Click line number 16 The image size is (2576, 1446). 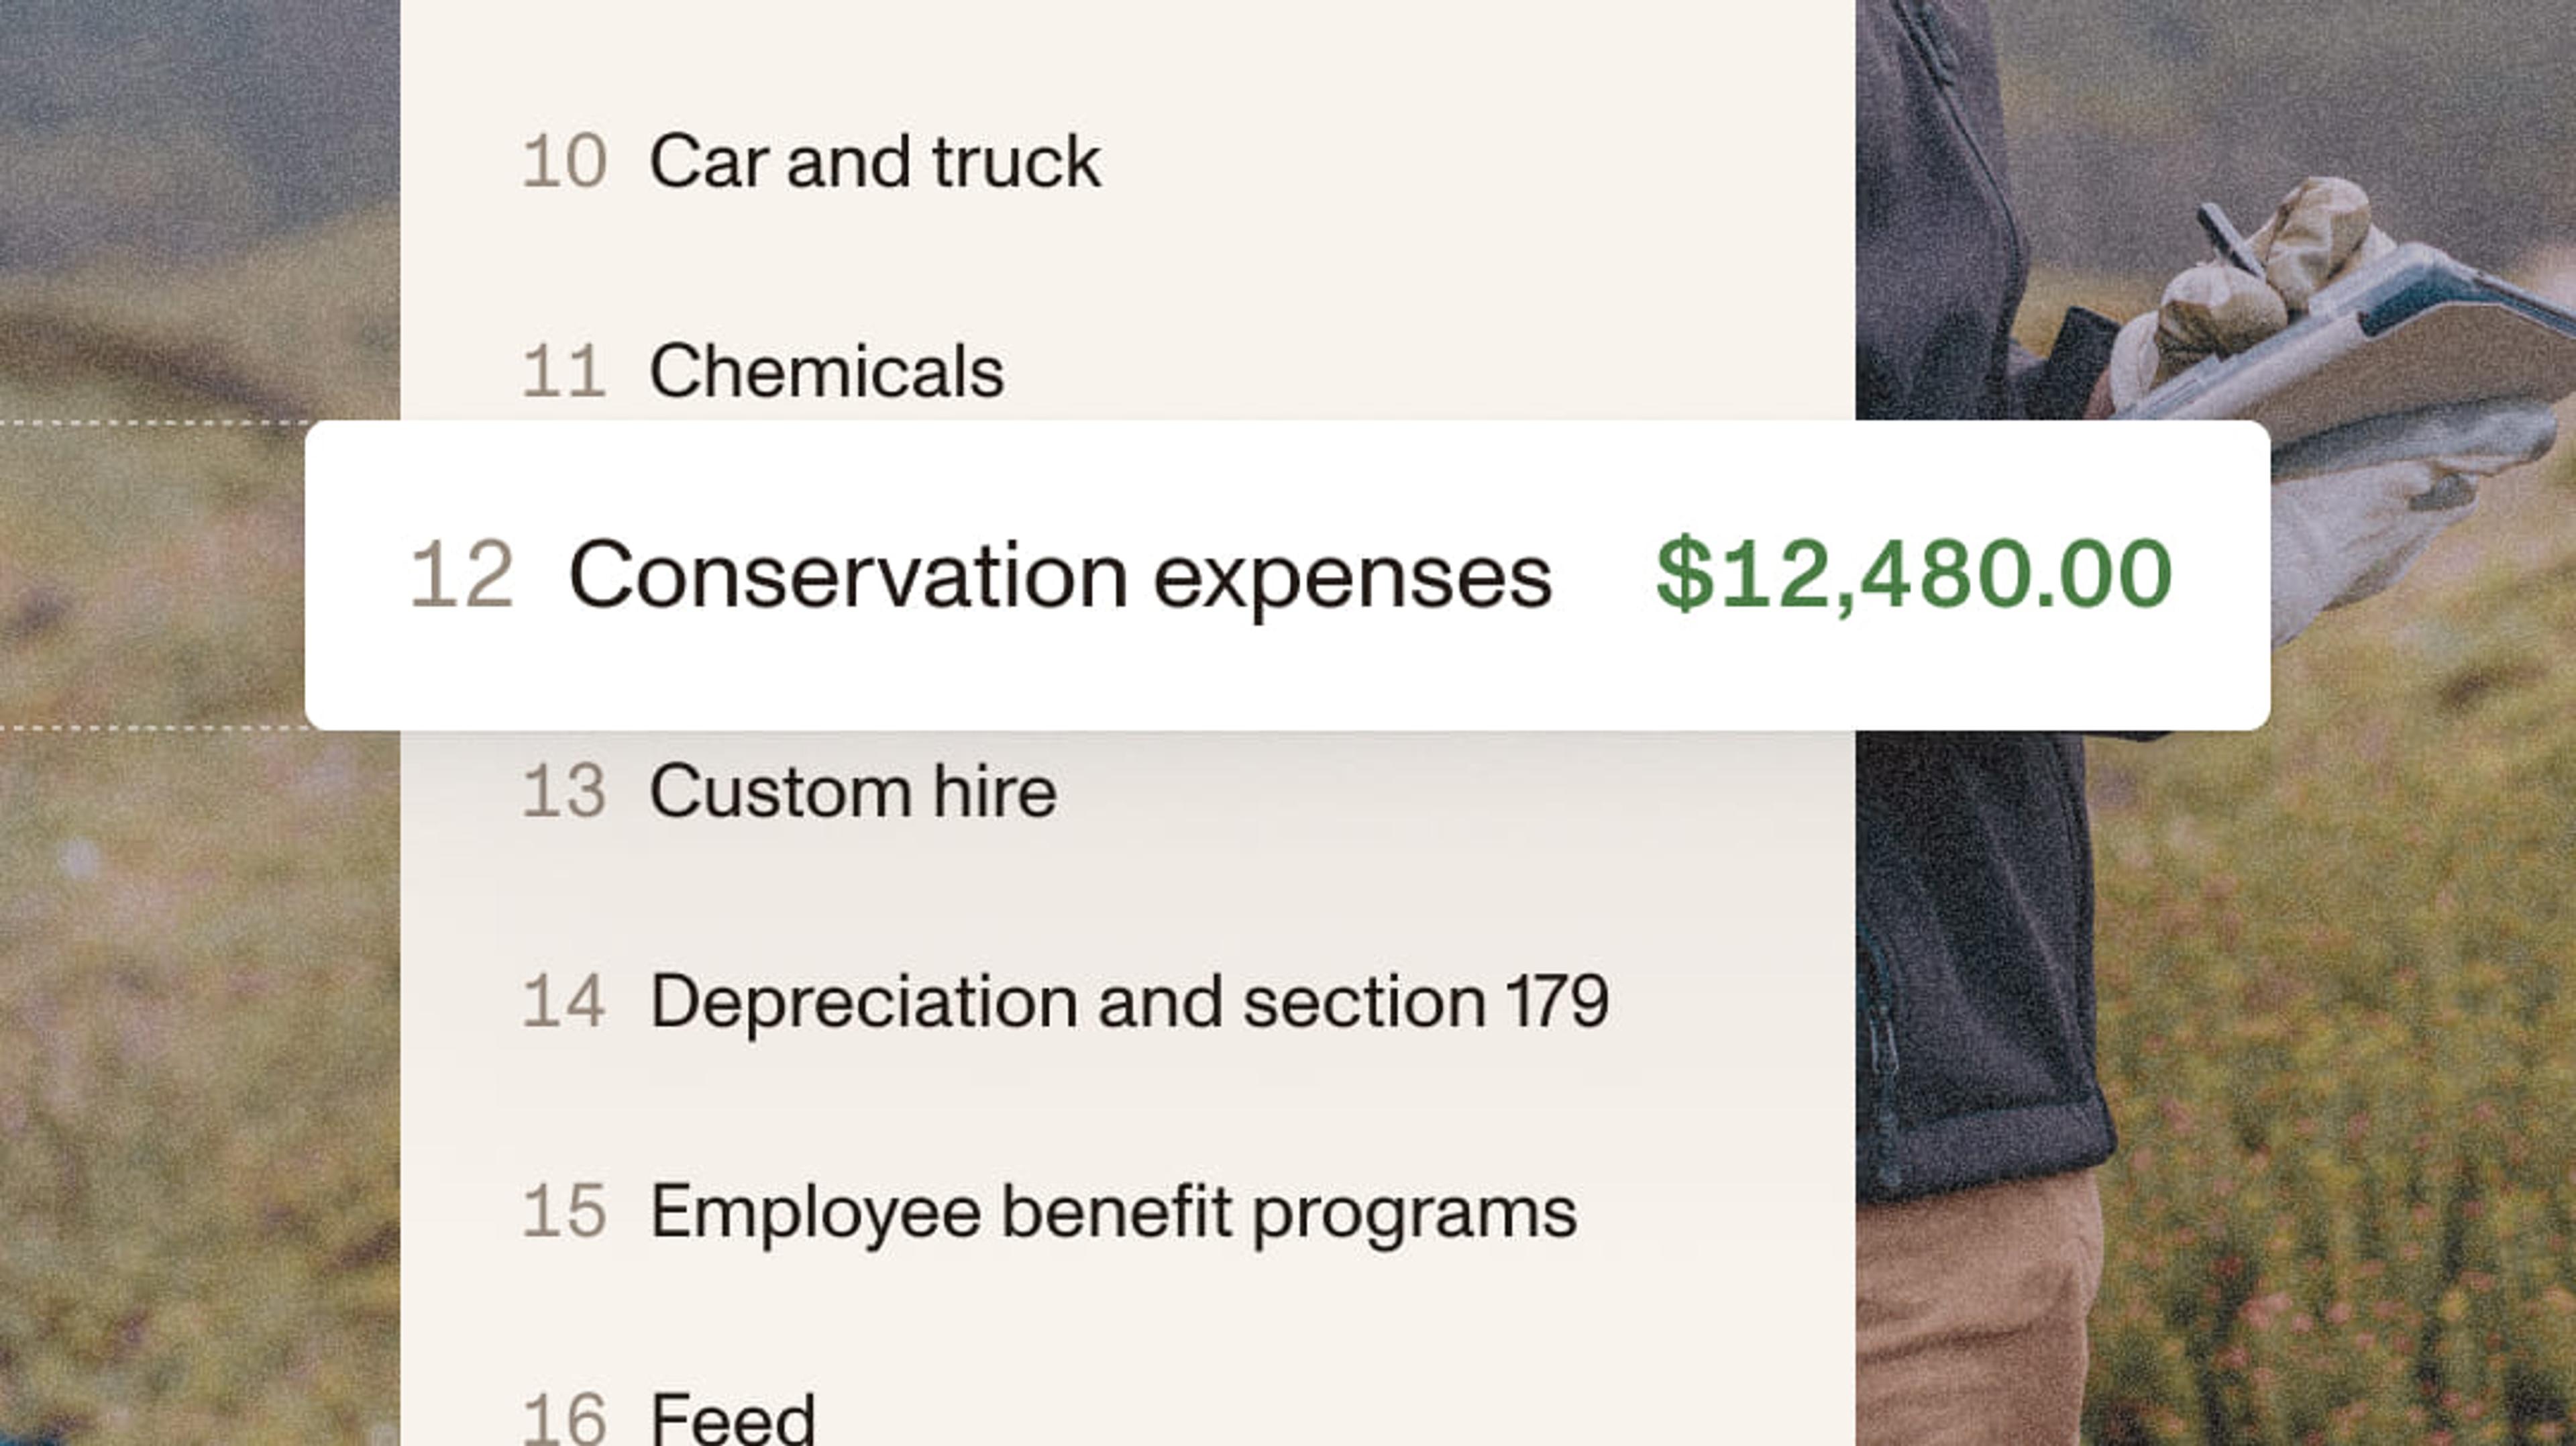[564, 1418]
